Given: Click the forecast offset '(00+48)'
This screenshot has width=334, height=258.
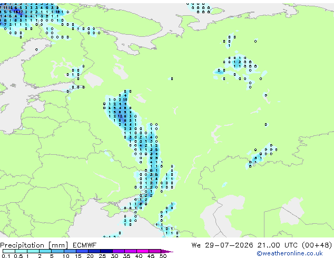Looking at the screenshot, I should (x=317, y=245).
